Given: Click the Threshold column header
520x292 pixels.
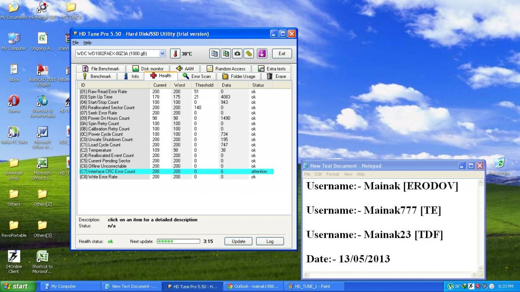Looking at the screenshot, I should pos(204,85).
